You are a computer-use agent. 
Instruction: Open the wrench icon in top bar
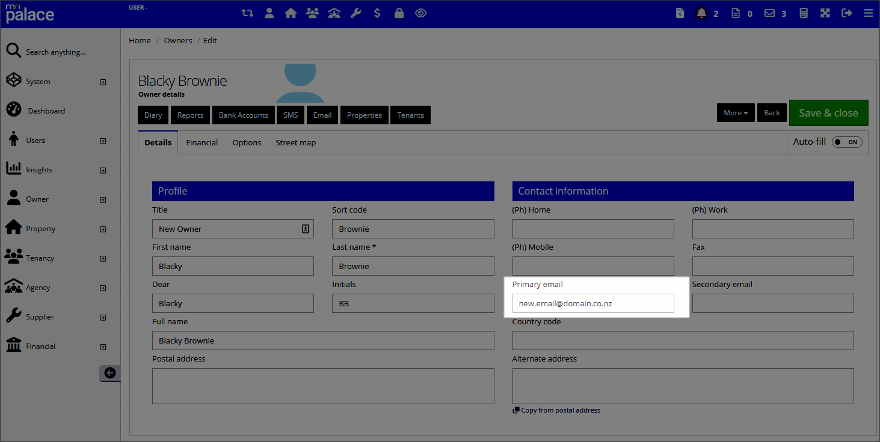356,13
